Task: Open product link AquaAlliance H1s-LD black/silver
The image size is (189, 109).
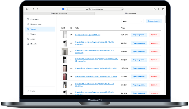Action: click(97, 60)
